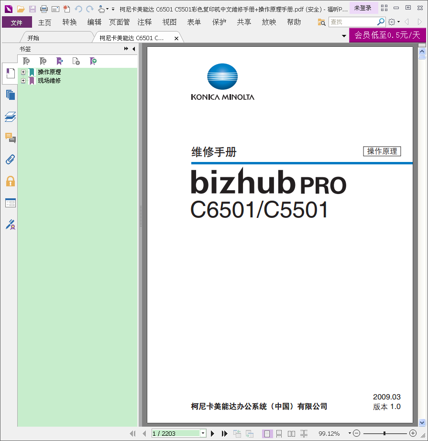Open the 帮助 ribbon tab

coord(294,22)
